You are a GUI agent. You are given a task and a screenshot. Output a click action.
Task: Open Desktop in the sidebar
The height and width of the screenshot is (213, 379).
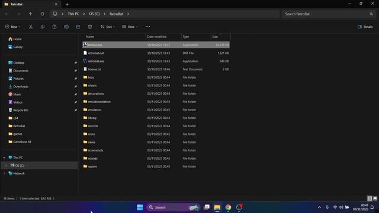tap(17, 63)
